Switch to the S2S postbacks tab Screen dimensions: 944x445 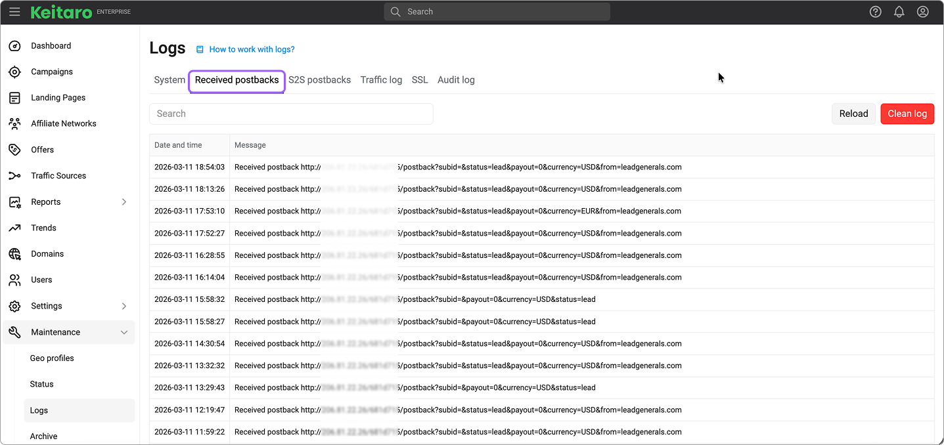click(x=319, y=80)
